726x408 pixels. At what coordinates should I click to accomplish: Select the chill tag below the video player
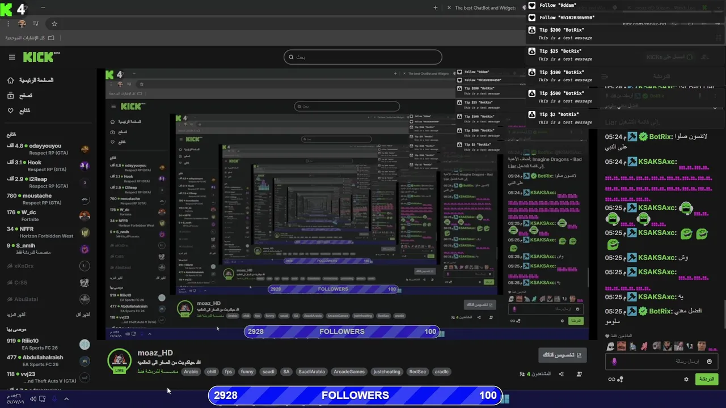coord(212,372)
